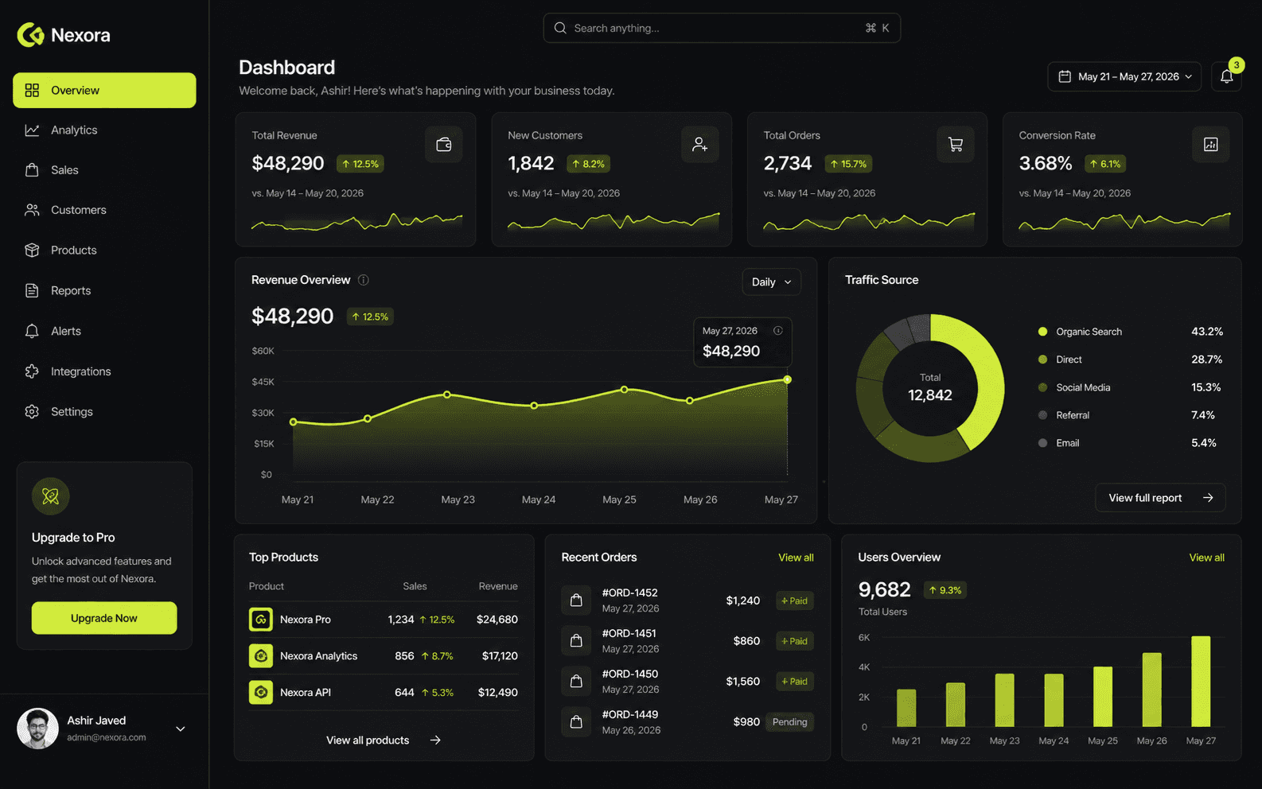Image resolution: width=1262 pixels, height=789 pixels.
Task: Click the Upgrade Now button
Action: pyautogui.click(x=104, y=618)
